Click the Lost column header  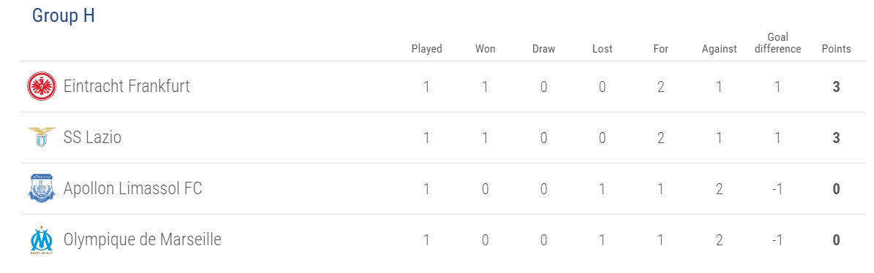click(x=602, y=49)
